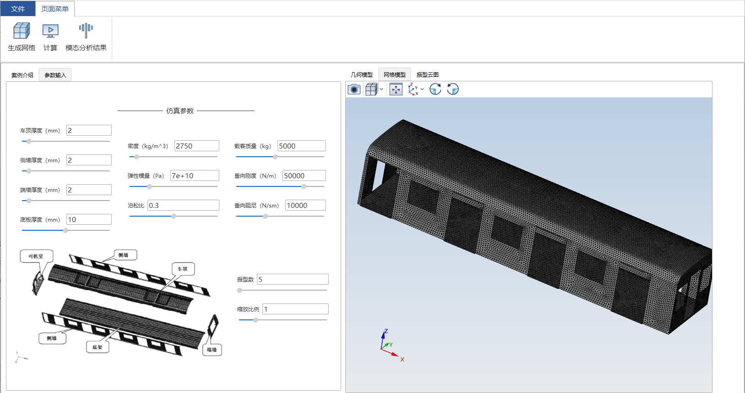Click the 垂向阻尼 slider handle
The image size is (745, 393).
click(265, 216)
